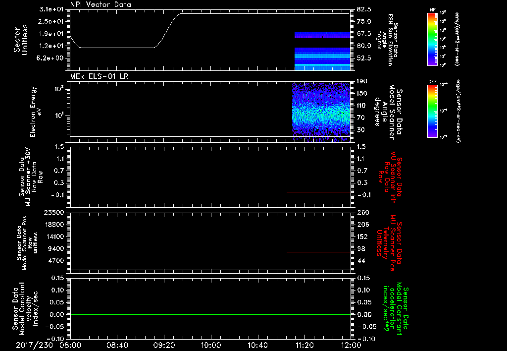Click the 10:00 time tick label
Image resolution: width=507 pixels, height=351 pixels.
click(211, 345)
